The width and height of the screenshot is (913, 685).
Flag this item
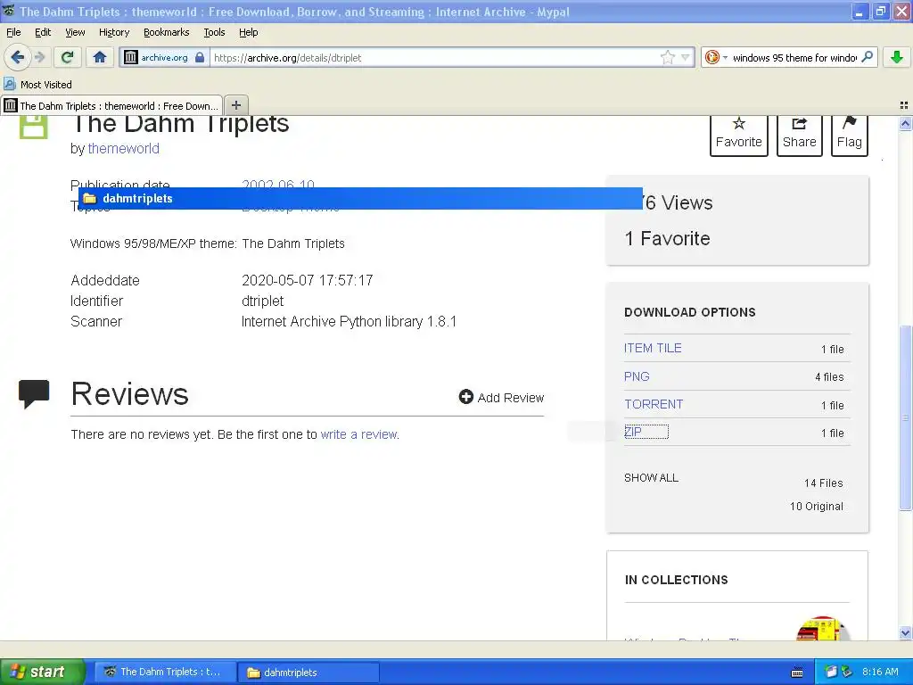coord(849,134)
